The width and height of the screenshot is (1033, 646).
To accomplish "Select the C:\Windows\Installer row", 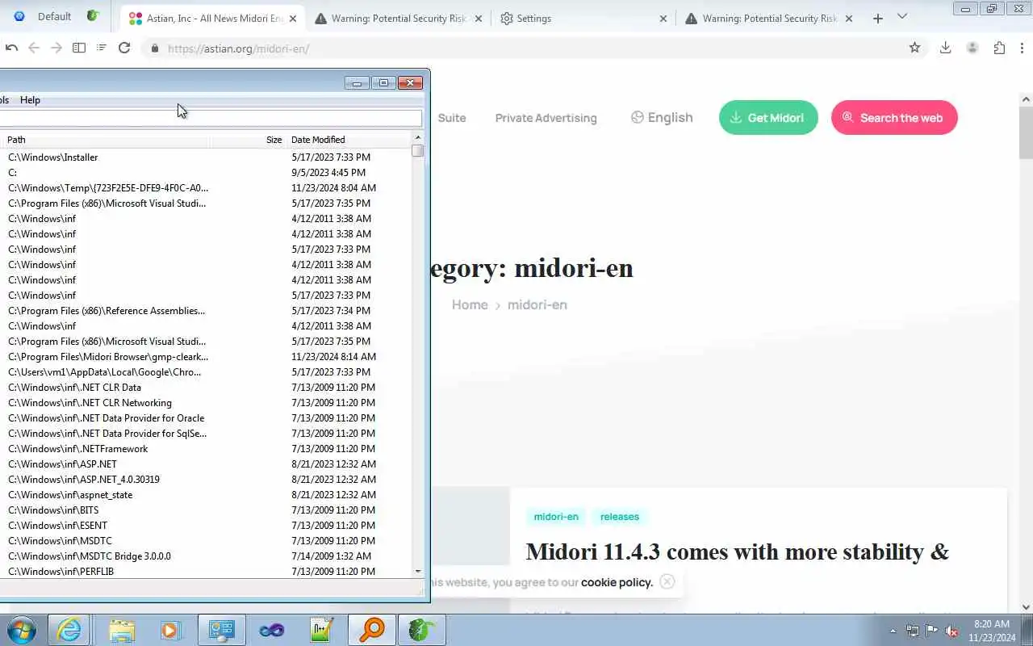I will pos(206,157).
